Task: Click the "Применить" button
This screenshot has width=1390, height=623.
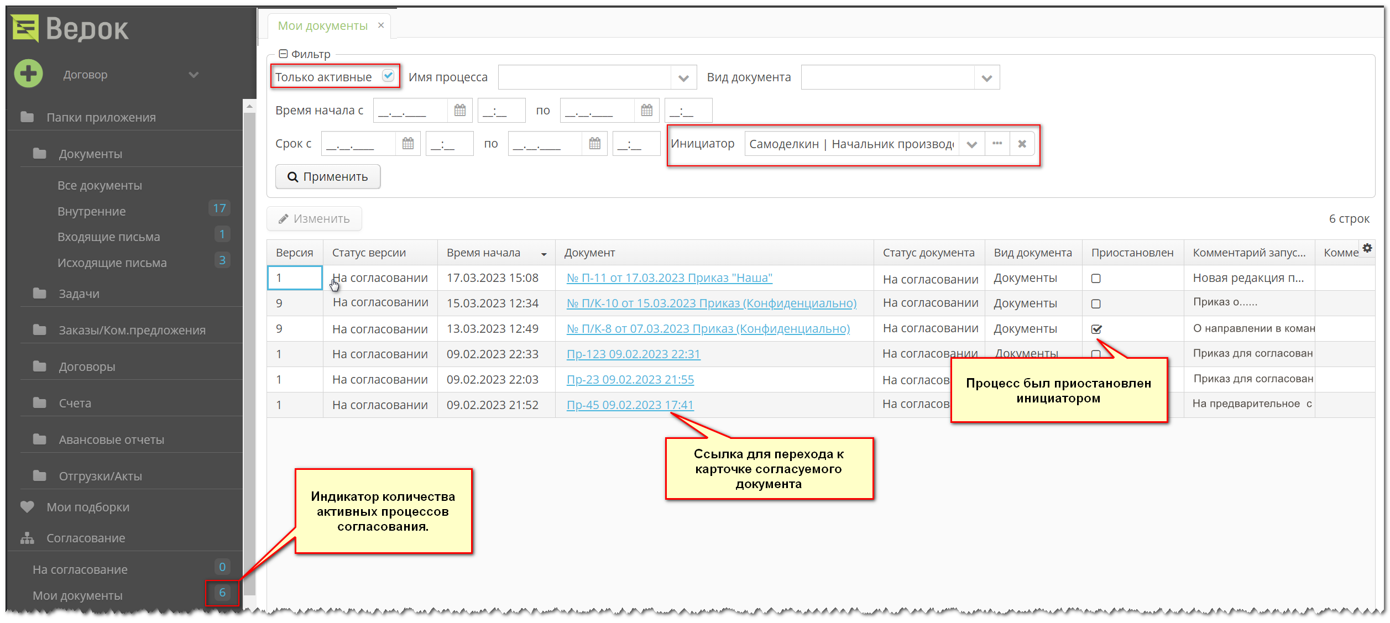Action: click(x=327, y=176)
